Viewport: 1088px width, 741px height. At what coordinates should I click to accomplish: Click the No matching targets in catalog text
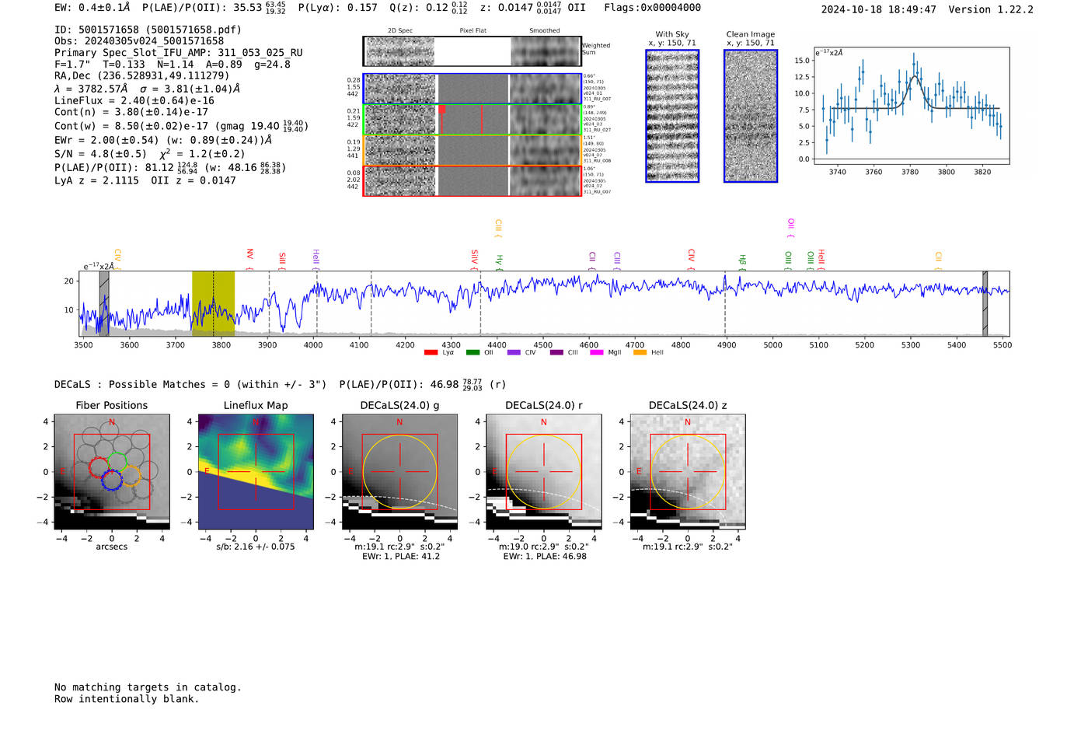(x=148, y=687)
